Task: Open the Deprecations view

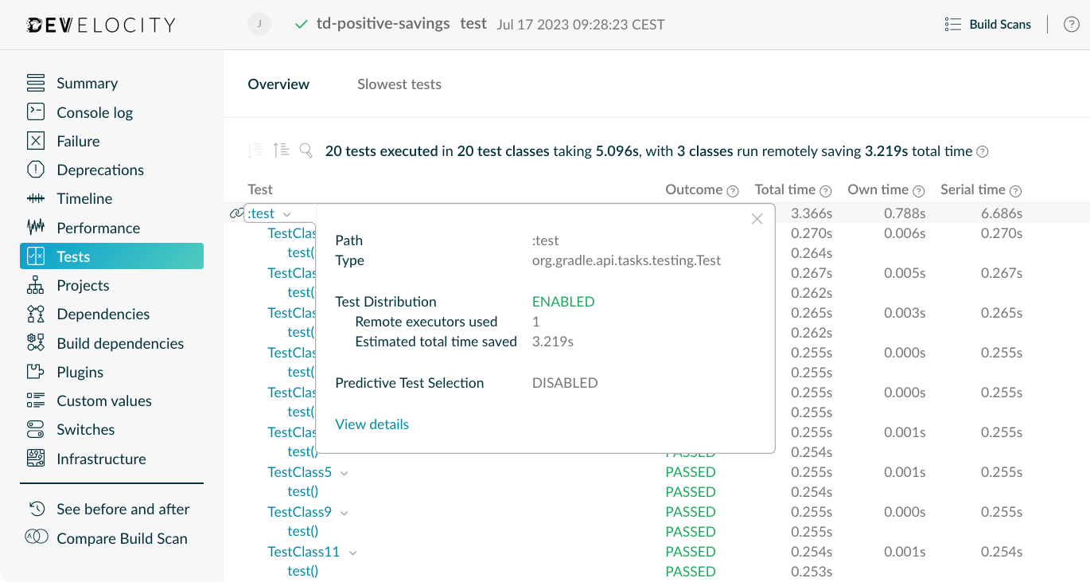Action: click(100, 170)
